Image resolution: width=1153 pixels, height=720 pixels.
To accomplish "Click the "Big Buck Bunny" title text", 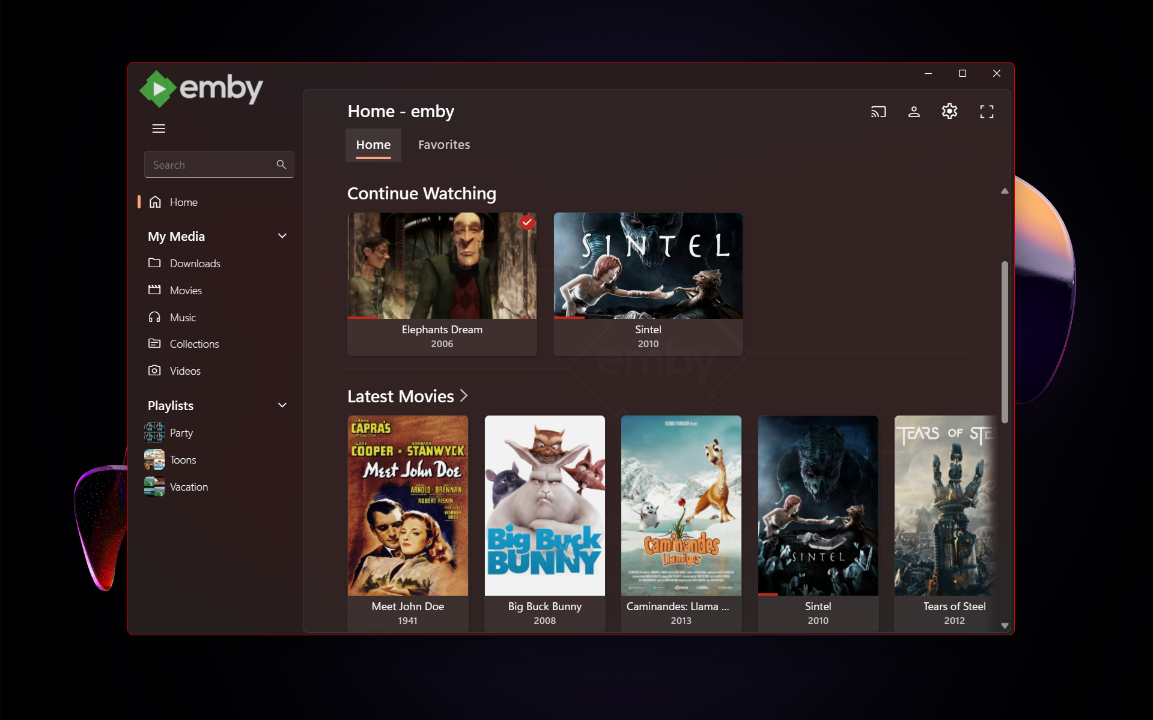I will pos(545,607).
